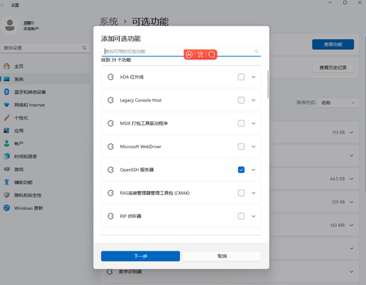Open 个性化 settings
Viewport: 366px width, 285px height.
click(45, 118)
